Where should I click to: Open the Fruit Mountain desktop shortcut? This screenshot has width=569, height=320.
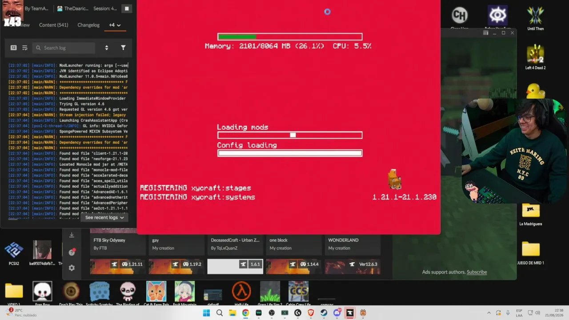coord(184,293)
